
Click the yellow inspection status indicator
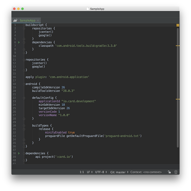coord(178,25)
